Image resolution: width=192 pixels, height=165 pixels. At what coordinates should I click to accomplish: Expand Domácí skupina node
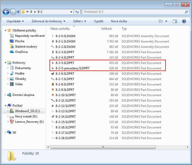click(5, 95)
